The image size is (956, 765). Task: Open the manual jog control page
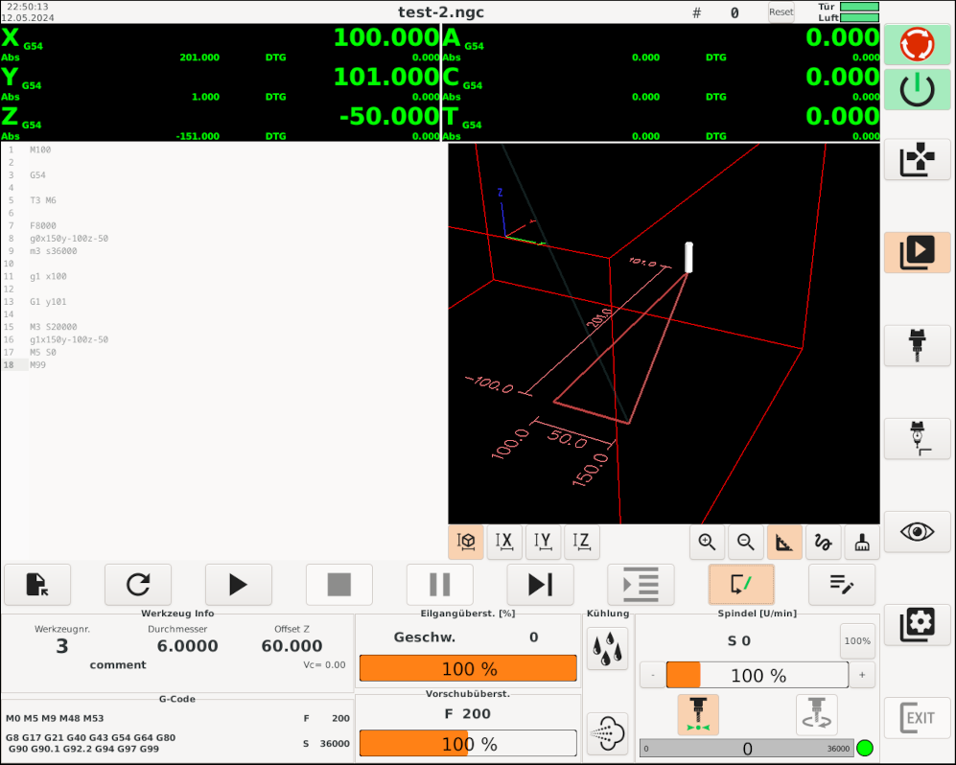(917, 158)
